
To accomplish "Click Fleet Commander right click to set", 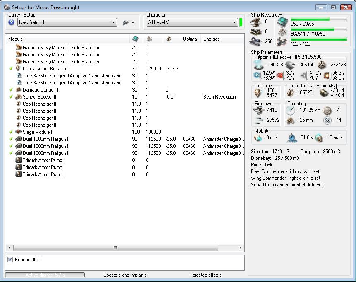I will point(285,171).
